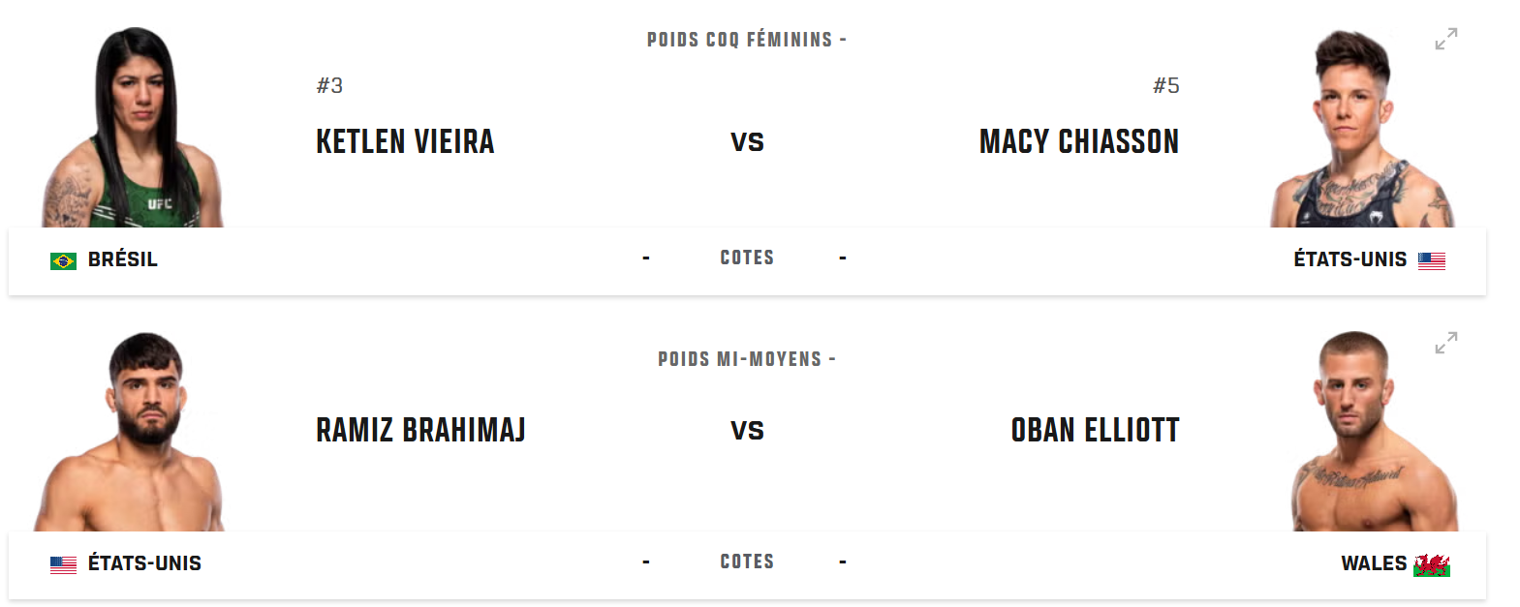Open the Ramiz Brahimaj profile link
This screenshot has height=607, width=1520.
click(420, 430)
